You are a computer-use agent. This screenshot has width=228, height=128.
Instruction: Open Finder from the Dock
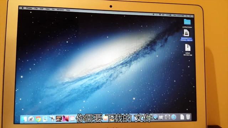[24, 119]
